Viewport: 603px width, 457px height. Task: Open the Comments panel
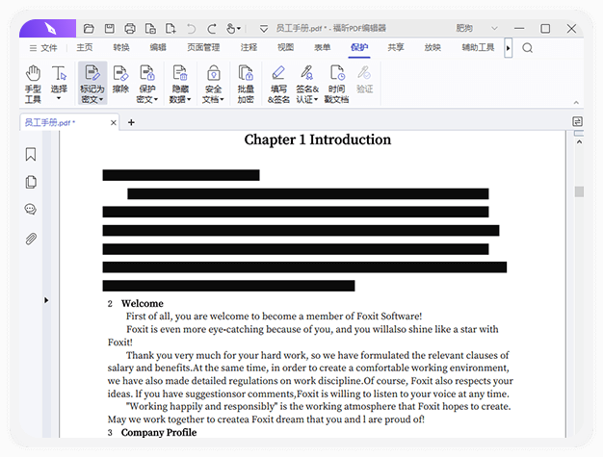tap(31, 210)
